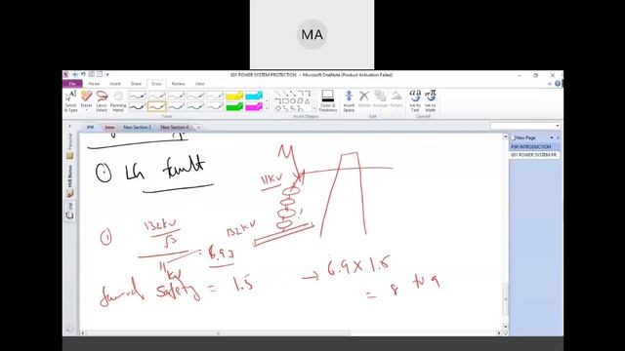Open the search box dropdown
The height and width of the screenshot is (351, 625).
(557, 126)
